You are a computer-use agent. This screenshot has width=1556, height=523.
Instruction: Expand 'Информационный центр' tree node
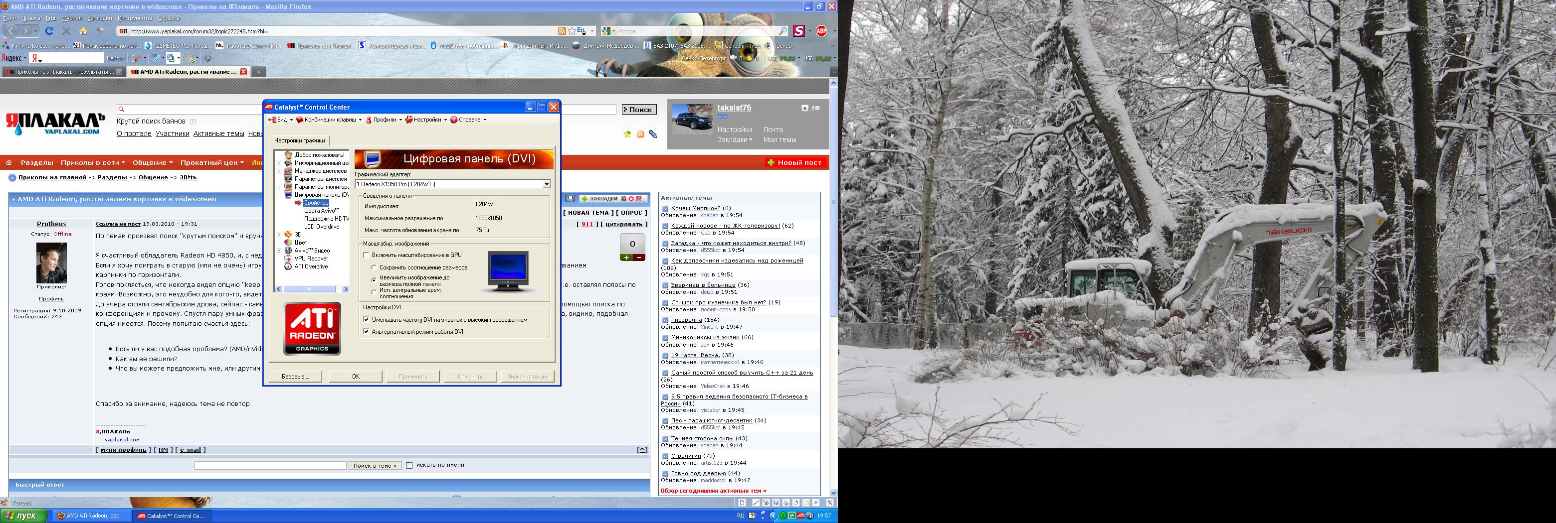tap(279, 163)
